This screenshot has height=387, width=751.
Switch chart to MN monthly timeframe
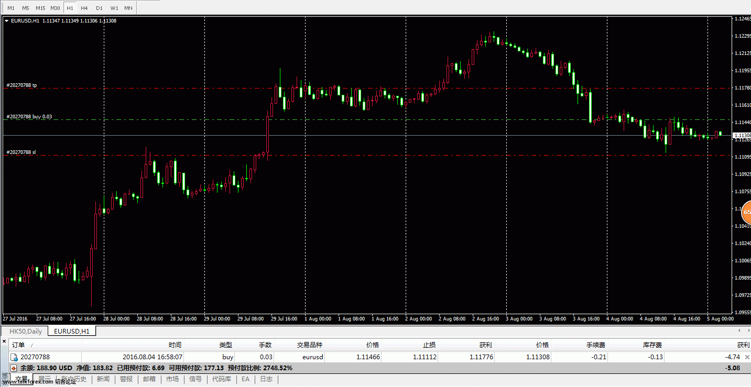[x=128, y=8]
